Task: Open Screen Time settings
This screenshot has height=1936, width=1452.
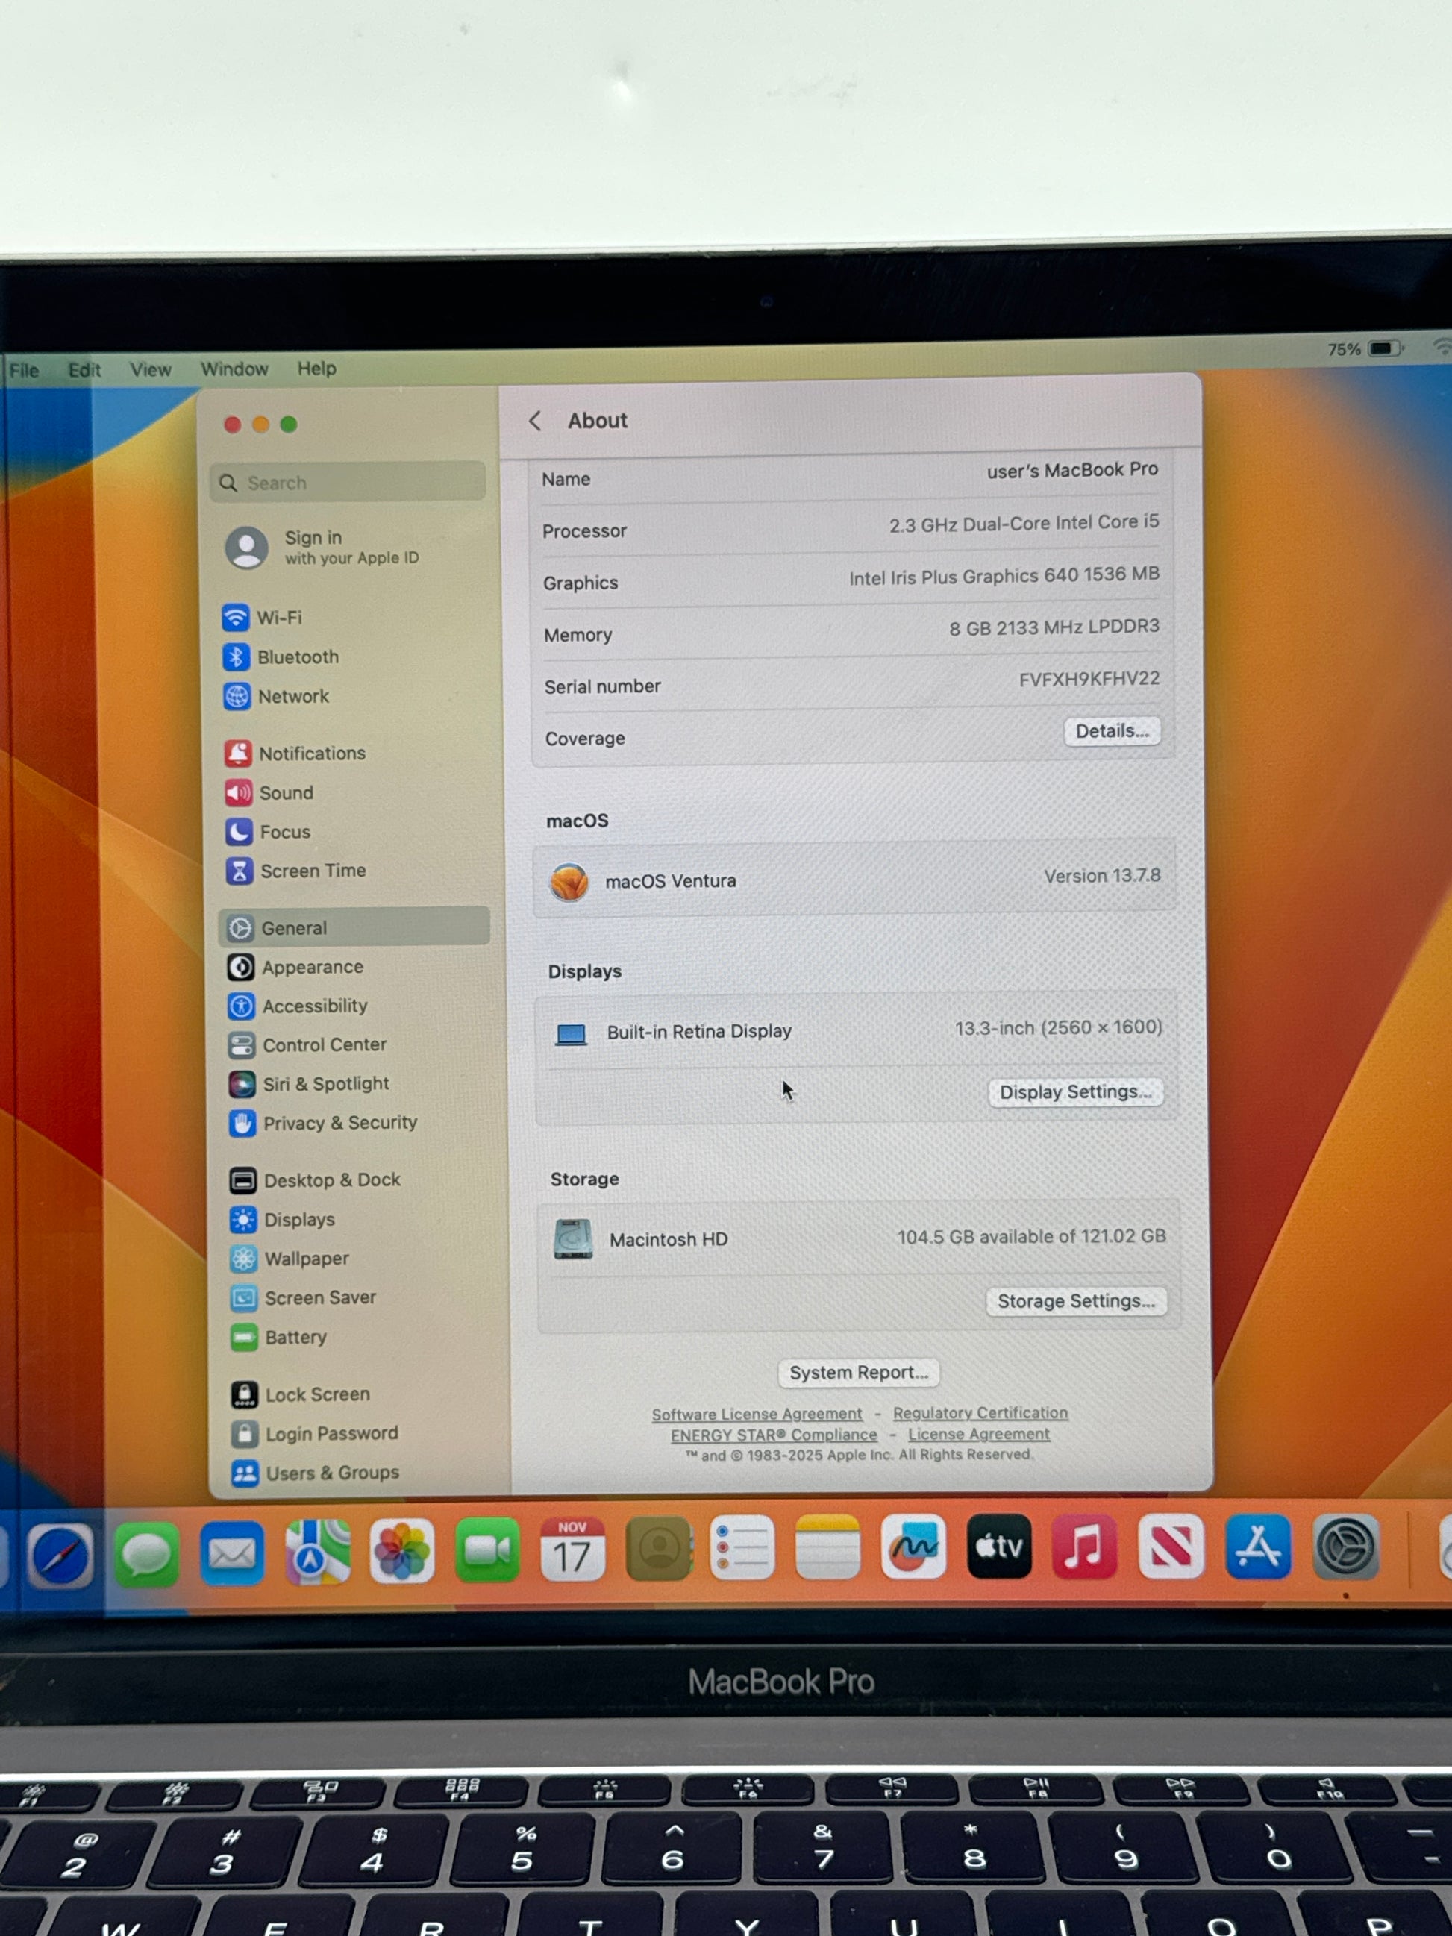Action: [312, 871]
